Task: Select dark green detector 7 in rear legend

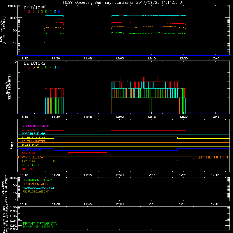Action: point(50,67)
